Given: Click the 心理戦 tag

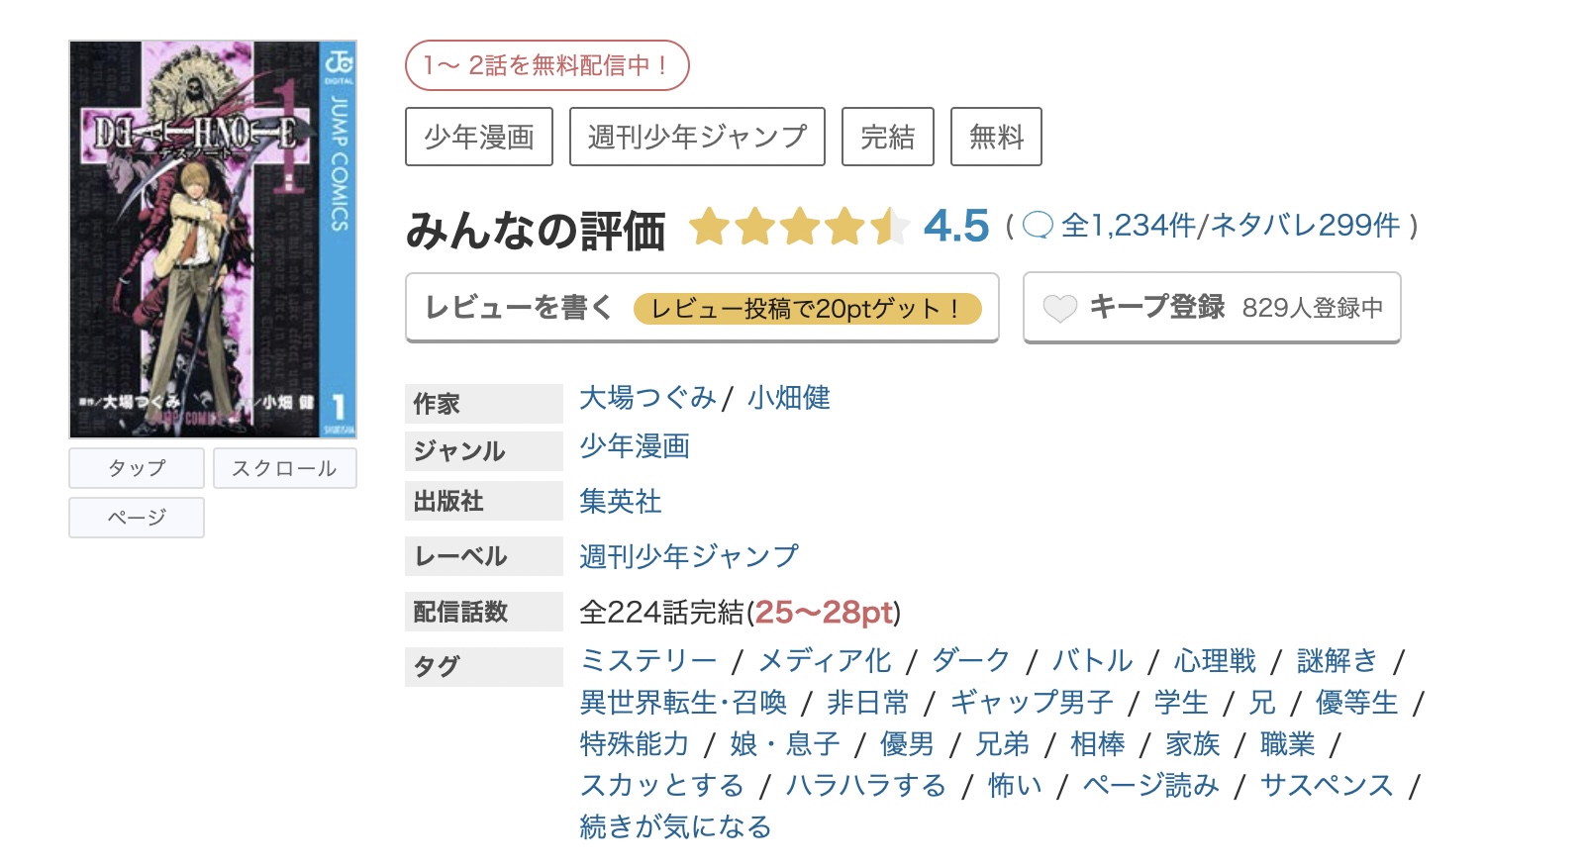Looking at the screenshot, I should pos(1215,660).
